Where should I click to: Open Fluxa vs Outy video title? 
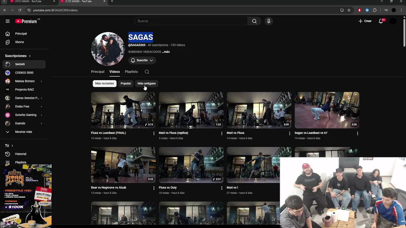168,188
